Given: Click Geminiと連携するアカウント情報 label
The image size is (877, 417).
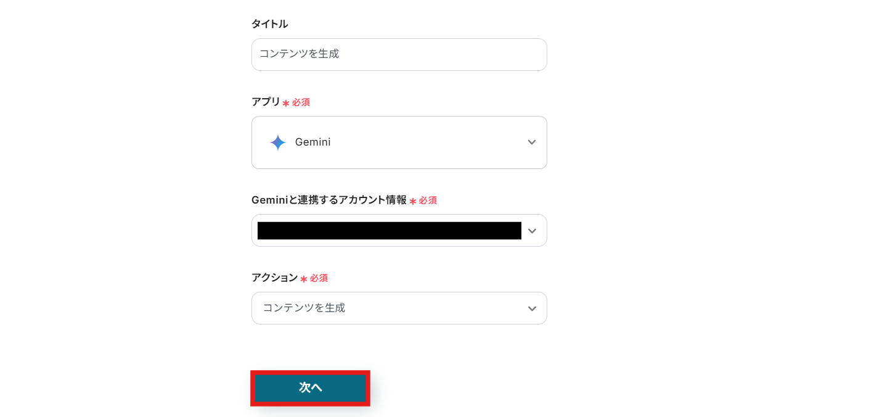Looking at the screenshot, I should pos(328,200).
